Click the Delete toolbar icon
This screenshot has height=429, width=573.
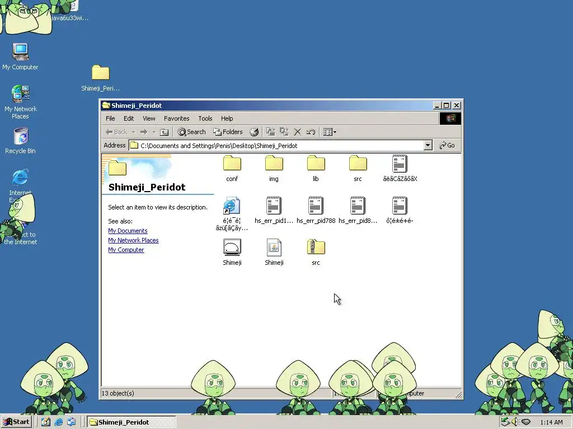click(298, 132)
